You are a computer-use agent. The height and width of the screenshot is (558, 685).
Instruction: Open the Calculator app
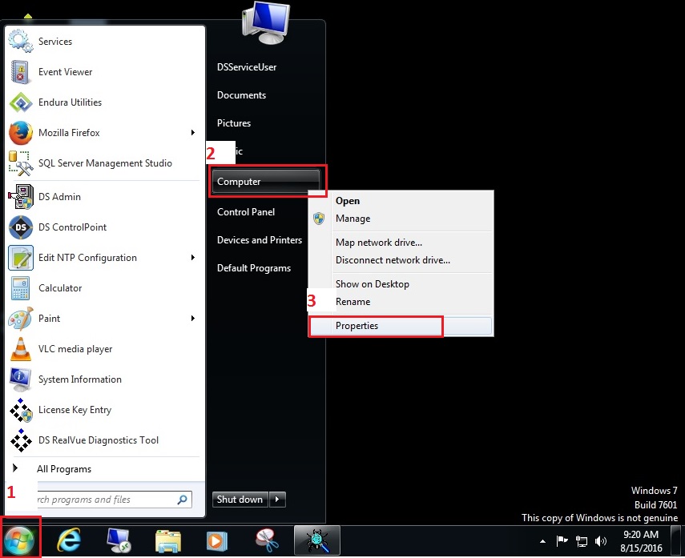(61, 288)
